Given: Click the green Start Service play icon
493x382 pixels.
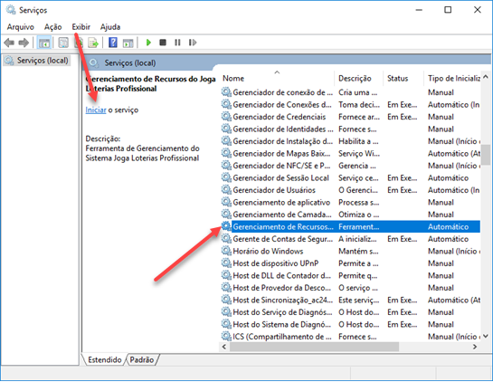Looking at the screenshot, I should (x=148, y=43).
